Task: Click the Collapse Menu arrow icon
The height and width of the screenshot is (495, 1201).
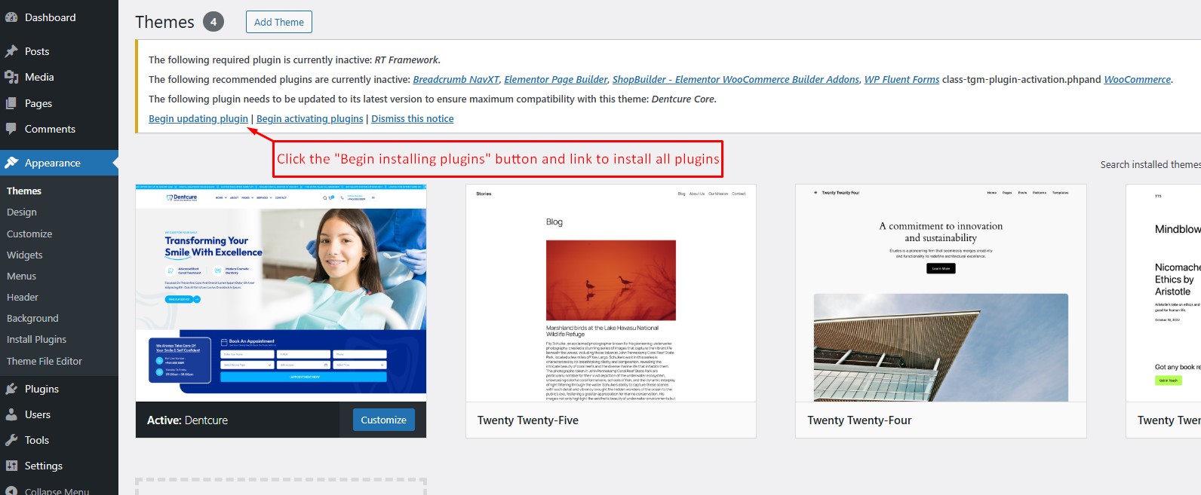Action: [11, 491]
